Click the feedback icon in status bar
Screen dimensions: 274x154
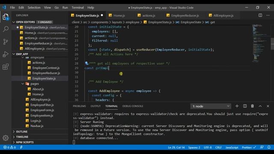pyautogui.click(x=262, y=147)
